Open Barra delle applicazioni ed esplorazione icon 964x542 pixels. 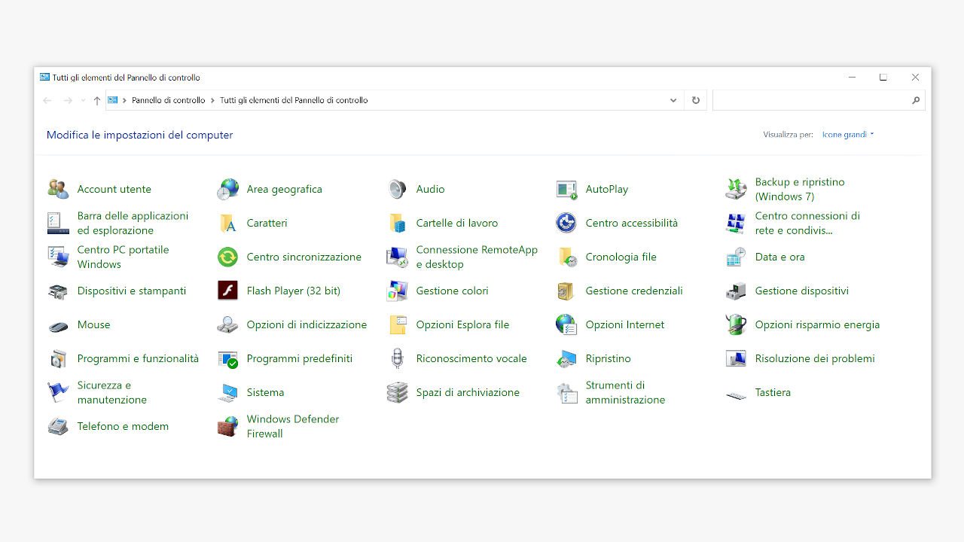click(58, 223)
